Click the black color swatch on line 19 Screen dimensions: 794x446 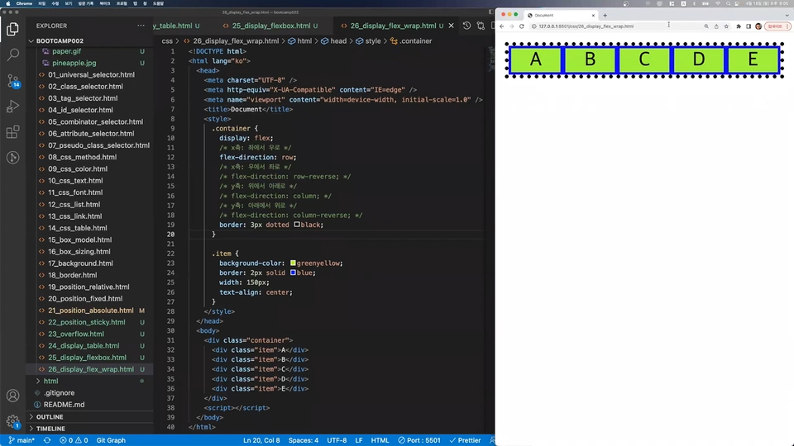pos(297,225)
